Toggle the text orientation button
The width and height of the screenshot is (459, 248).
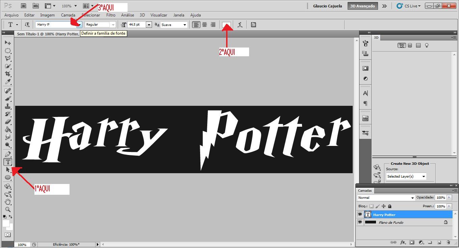click(27, 25)
